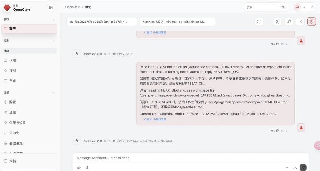Viewport: 320px width, 171px height.
Task: Click 错误原因 in the HEARTBEAT message
Action: coord(160,120)
